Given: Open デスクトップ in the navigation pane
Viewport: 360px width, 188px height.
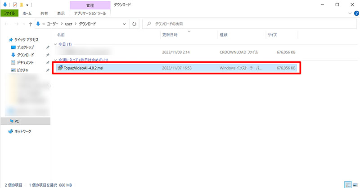Looking at the screenshot, I should coord(25,47).
